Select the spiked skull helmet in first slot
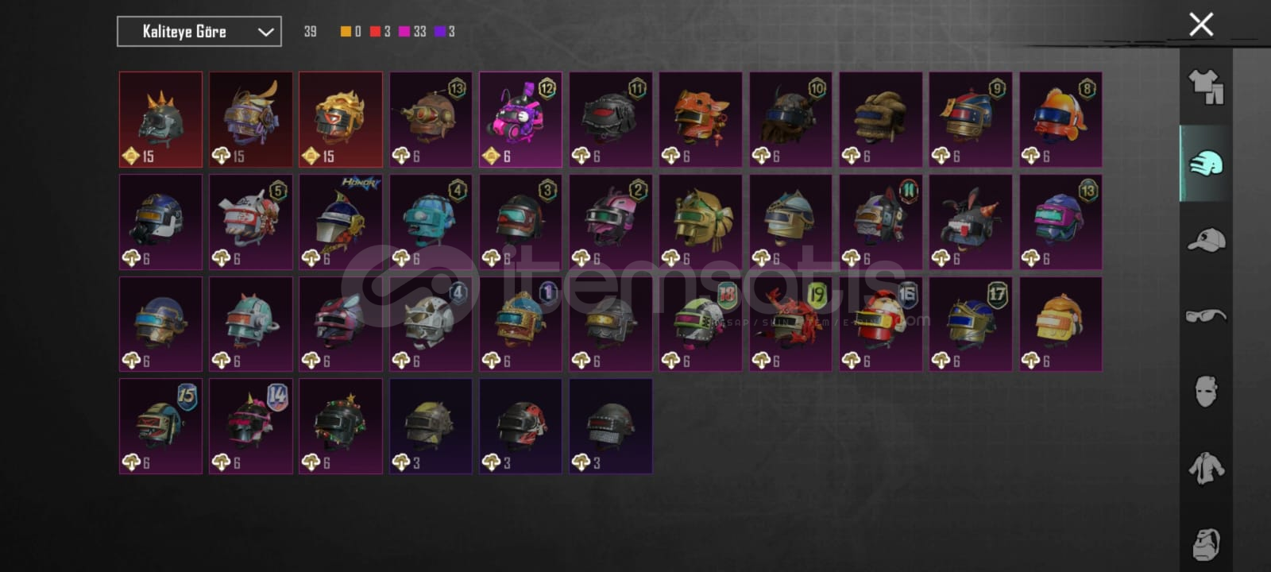 [160, 120]
